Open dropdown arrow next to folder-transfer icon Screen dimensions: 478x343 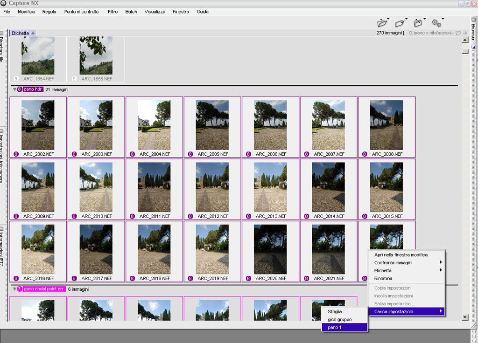pos(425,19)
